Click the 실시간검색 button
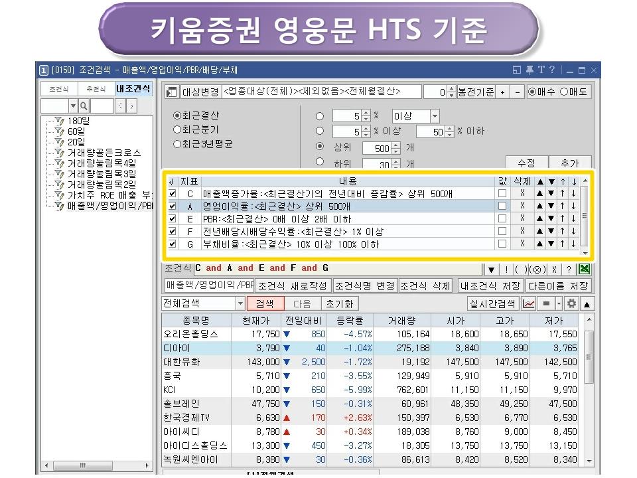The image size is (637, 478). [x=492, y=303]
